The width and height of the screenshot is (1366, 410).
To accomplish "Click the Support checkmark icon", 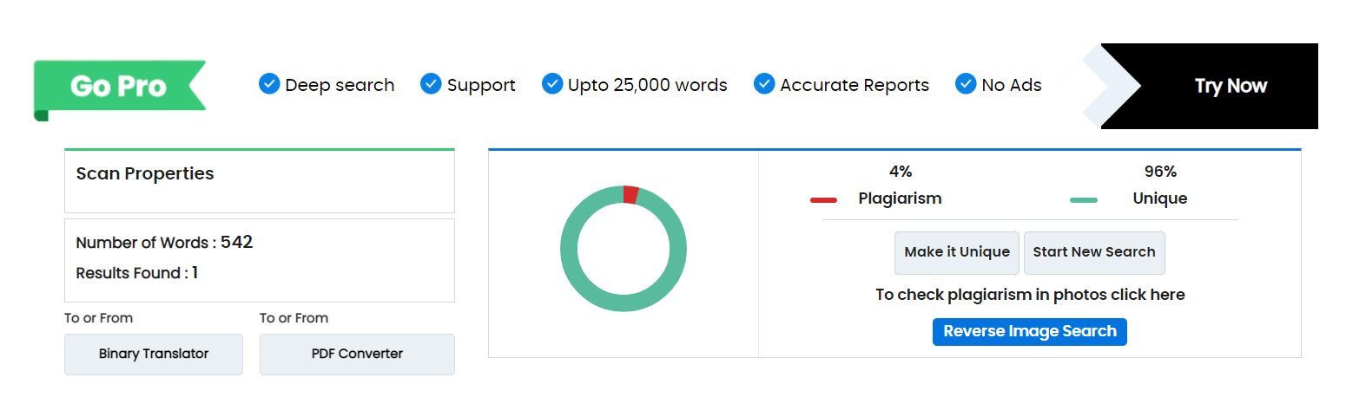I will click(x=431, y=84).
